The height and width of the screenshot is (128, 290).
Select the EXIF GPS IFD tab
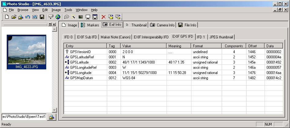pyautogui.click(x=183, y=37)
